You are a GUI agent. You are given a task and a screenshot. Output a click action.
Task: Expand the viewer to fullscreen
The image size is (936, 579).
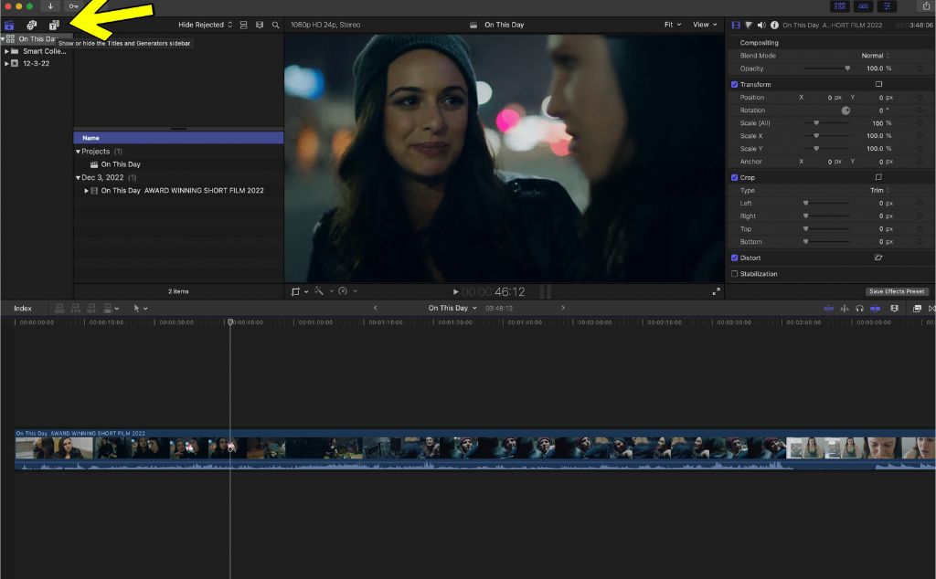tap(716, 293)
